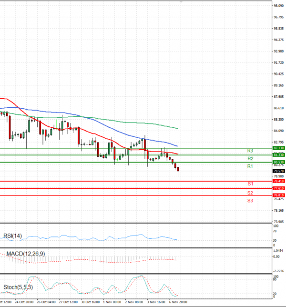Click the green 82.130 price tag
Image resolution: width=286 pixels, height=307 pixels.
click(279, 148)
